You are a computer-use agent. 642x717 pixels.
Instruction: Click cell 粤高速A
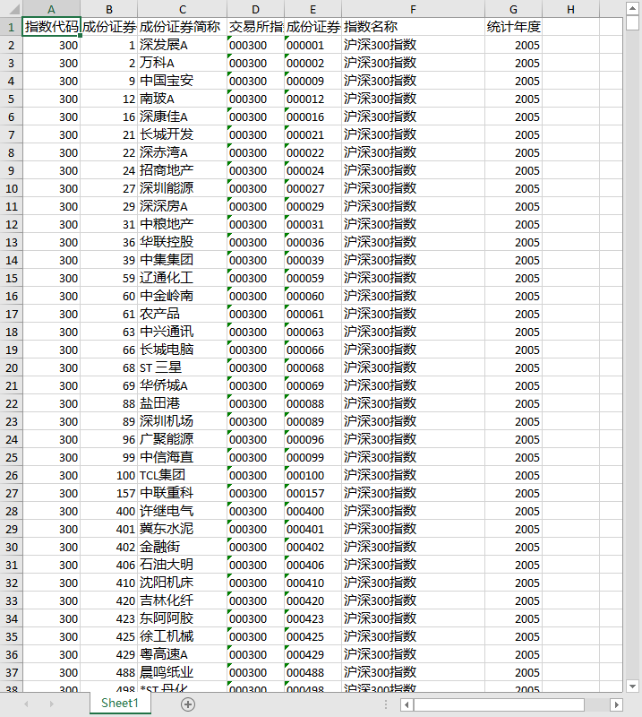click(x=182, y=654)
